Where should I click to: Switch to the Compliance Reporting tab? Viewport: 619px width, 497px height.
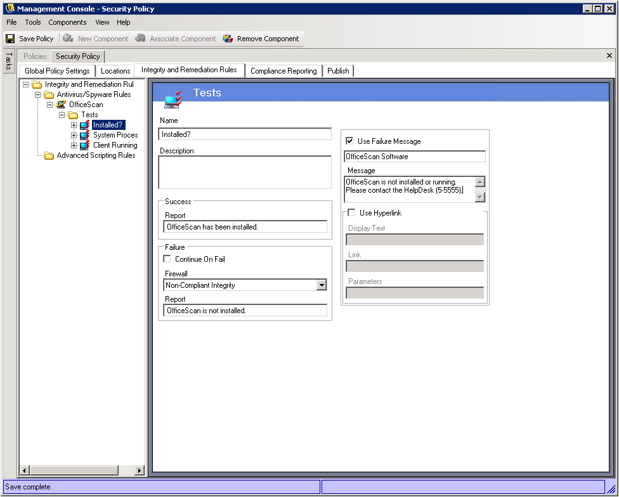tap(283, 71)
